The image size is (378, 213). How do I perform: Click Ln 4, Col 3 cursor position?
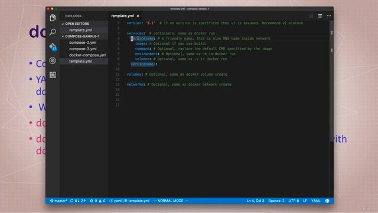pyautogui.click(x=255, y=201)
